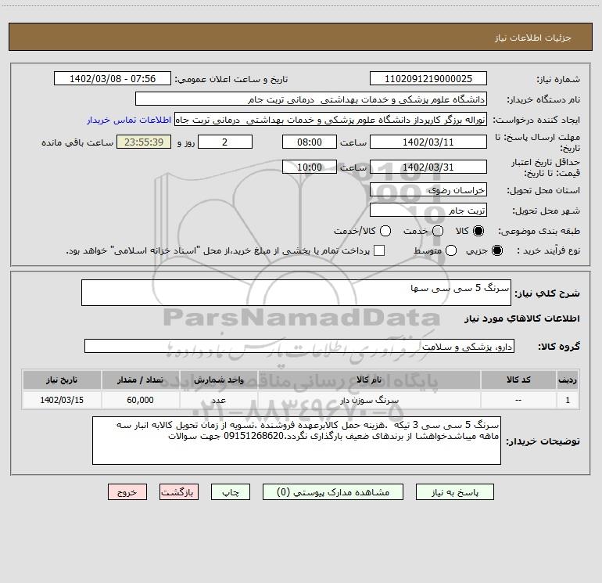The image size is (602, 583).
Task: Click the طبقه بندی موضوعی label
Action: click(539, 232)
